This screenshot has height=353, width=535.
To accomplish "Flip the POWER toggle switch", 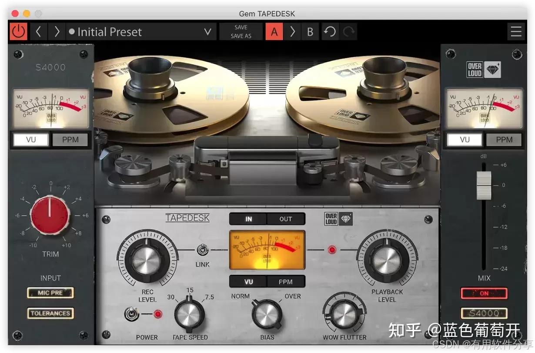I will [130, 314].
